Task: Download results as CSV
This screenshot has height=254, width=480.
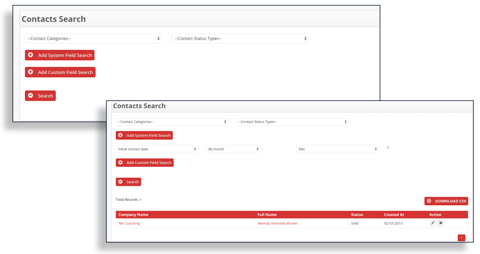Action: (446, 201)
